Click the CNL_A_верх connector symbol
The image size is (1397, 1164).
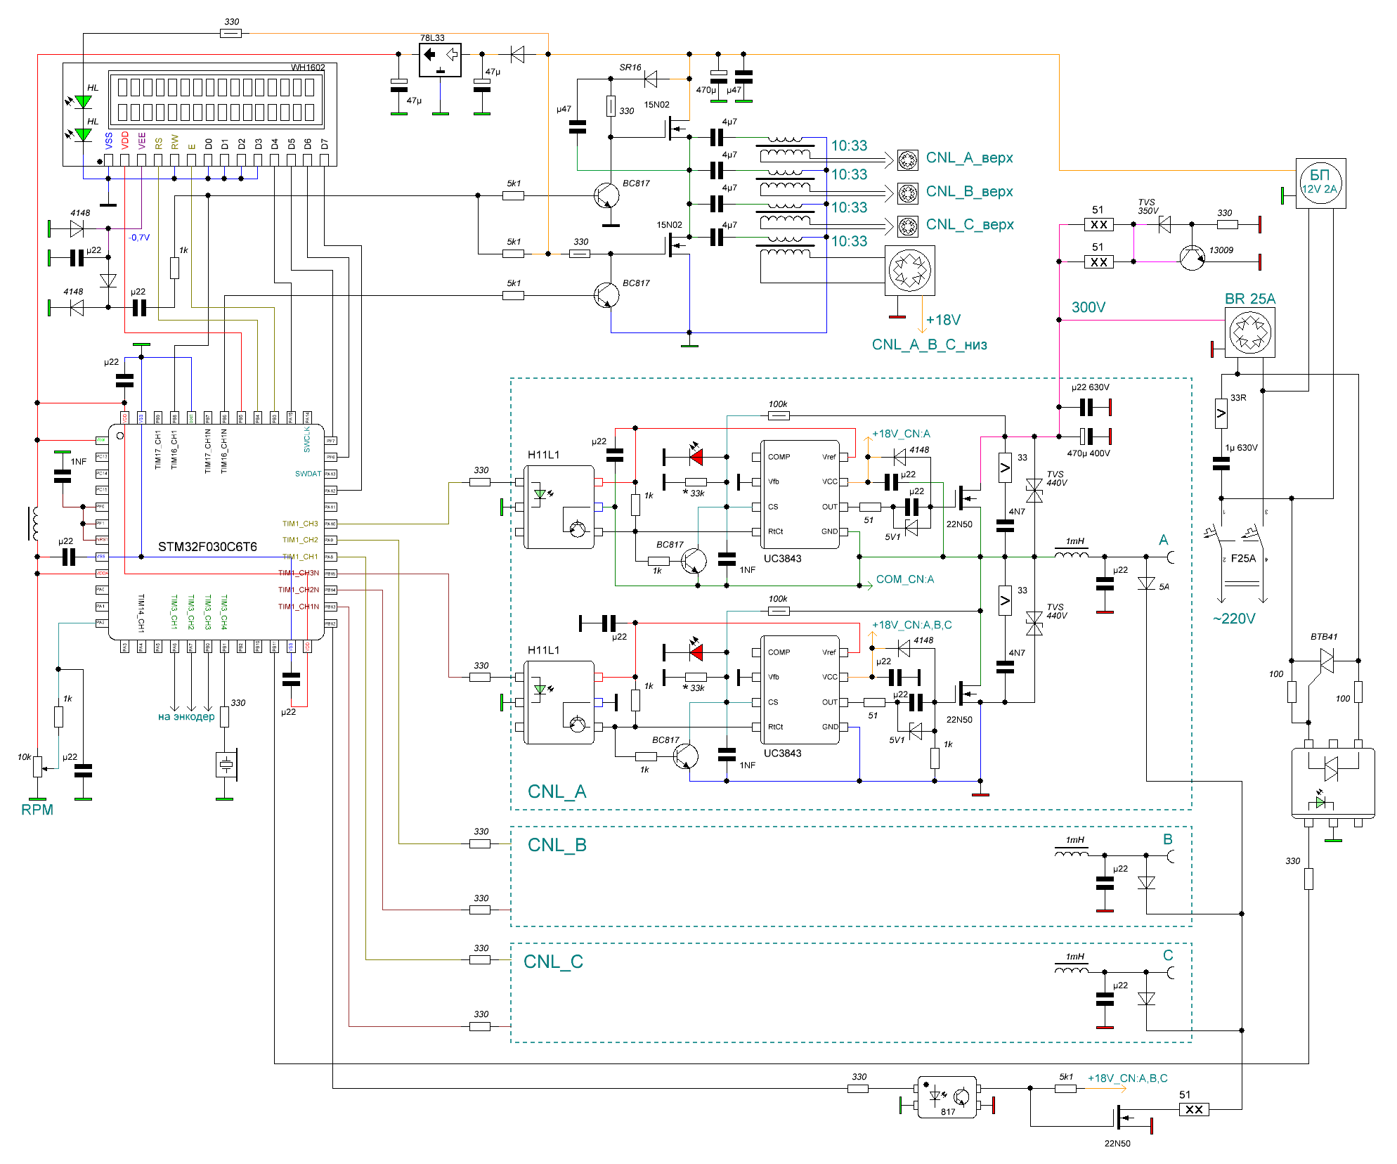tap(907, 160)
